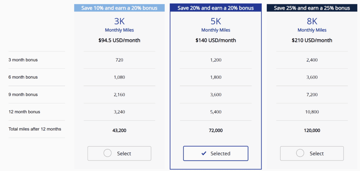Click the Selected button for 5K plan
This screenshot has height=171, width=360.
pos(216,153)
